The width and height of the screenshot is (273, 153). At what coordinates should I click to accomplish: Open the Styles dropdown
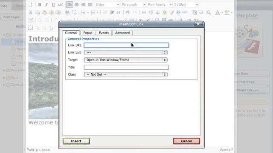pyautogui.click(x=107, y=5)
